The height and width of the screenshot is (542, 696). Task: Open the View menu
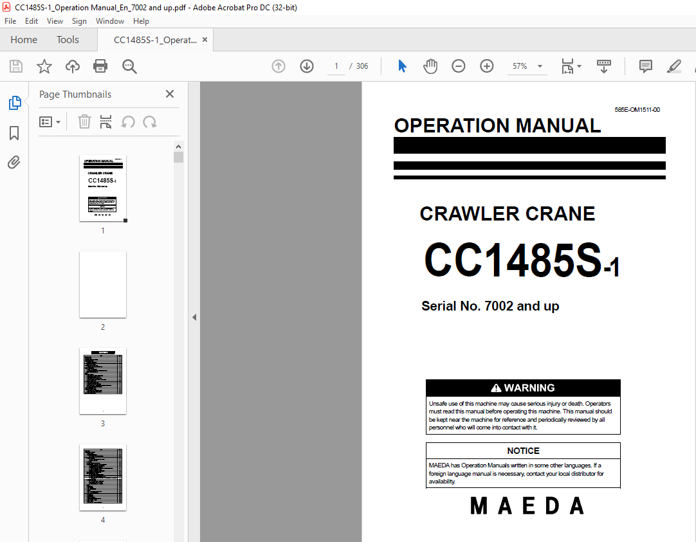coord(55,21)
